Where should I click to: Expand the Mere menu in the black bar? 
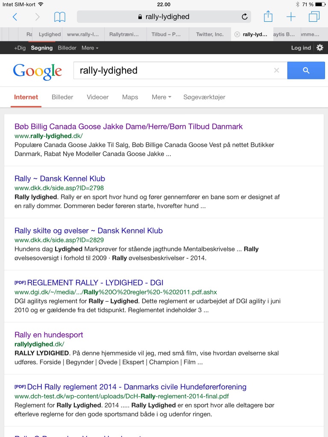90,48
